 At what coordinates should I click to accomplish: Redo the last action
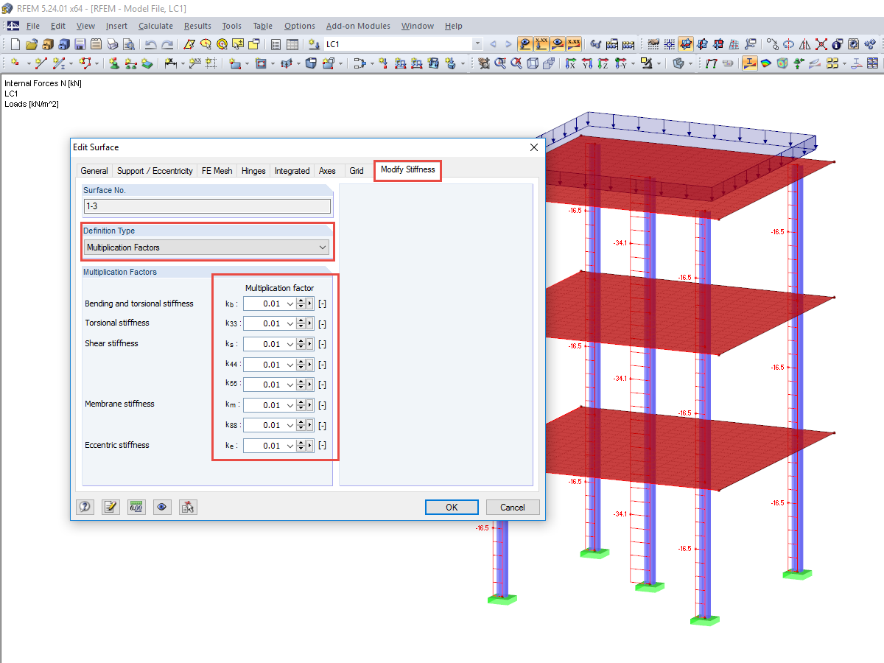[x=168, y=44]
